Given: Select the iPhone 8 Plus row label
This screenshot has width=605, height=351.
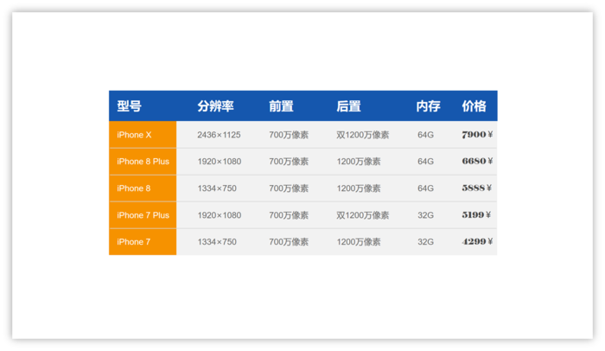Looking at the screenshot, I should [143, 162].
